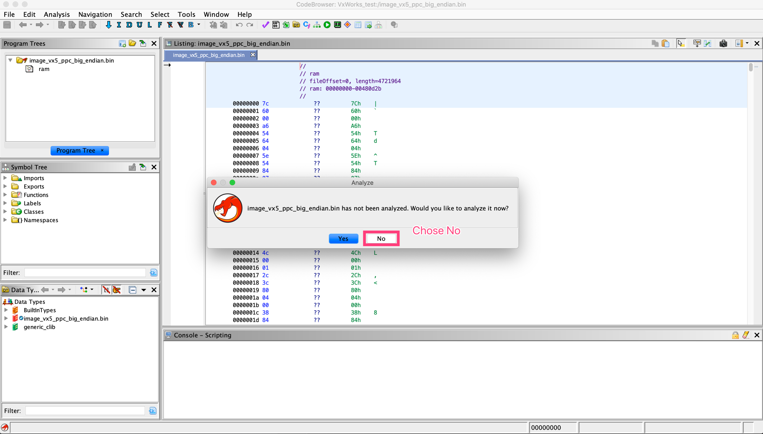Click the listing snapshot camera icon

(723, 43)
